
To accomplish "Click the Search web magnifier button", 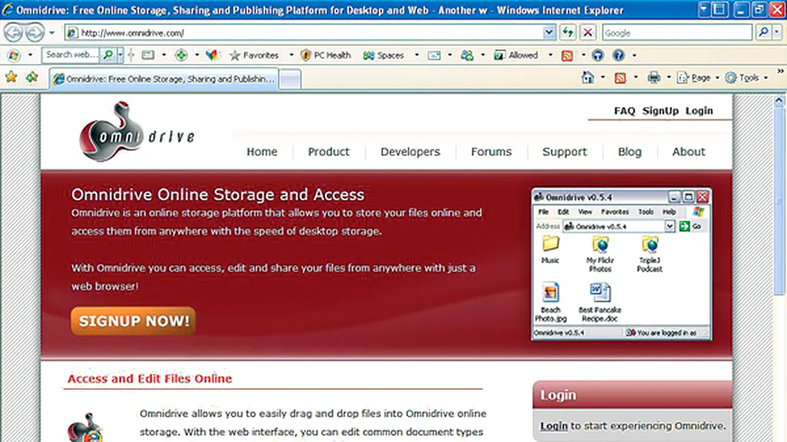I will click(x=108, y=55).
